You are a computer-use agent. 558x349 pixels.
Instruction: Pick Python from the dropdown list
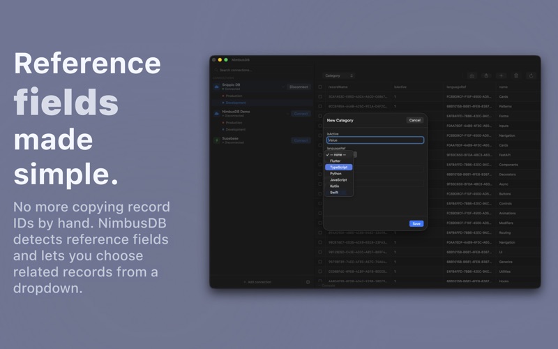pos(339,174)
